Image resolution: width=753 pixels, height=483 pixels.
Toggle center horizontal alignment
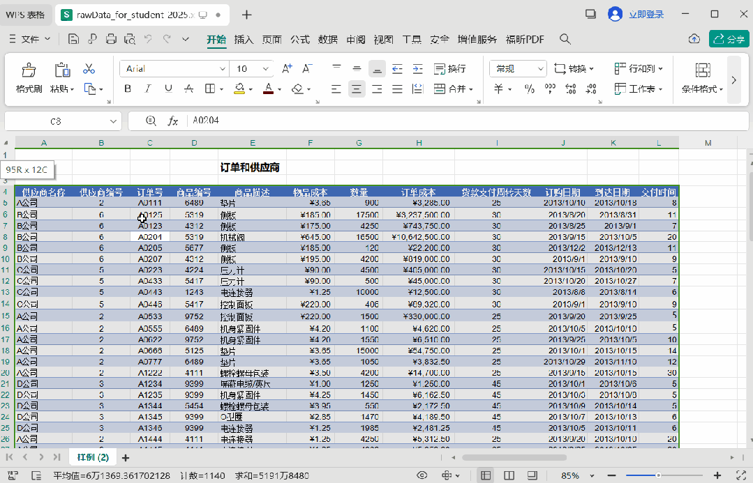pos(357,89)
